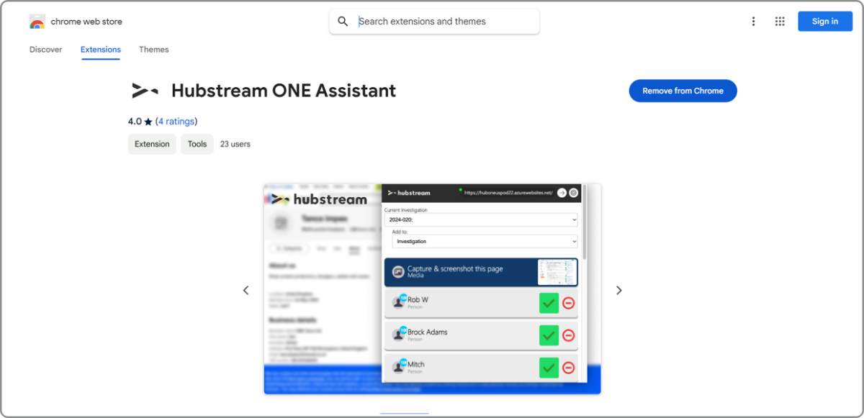Click the Hubstream ONE Assistant logo icon
The height and width of the screenshot is (418, 864).
click(x=144, y=91)
